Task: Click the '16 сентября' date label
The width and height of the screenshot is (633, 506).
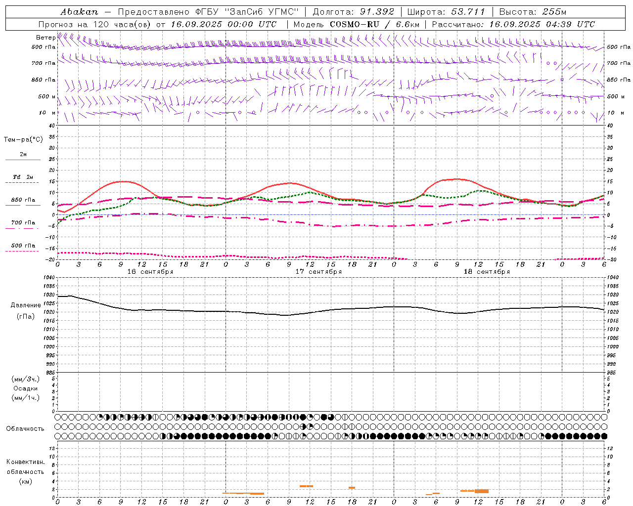Action: point(150,272)
